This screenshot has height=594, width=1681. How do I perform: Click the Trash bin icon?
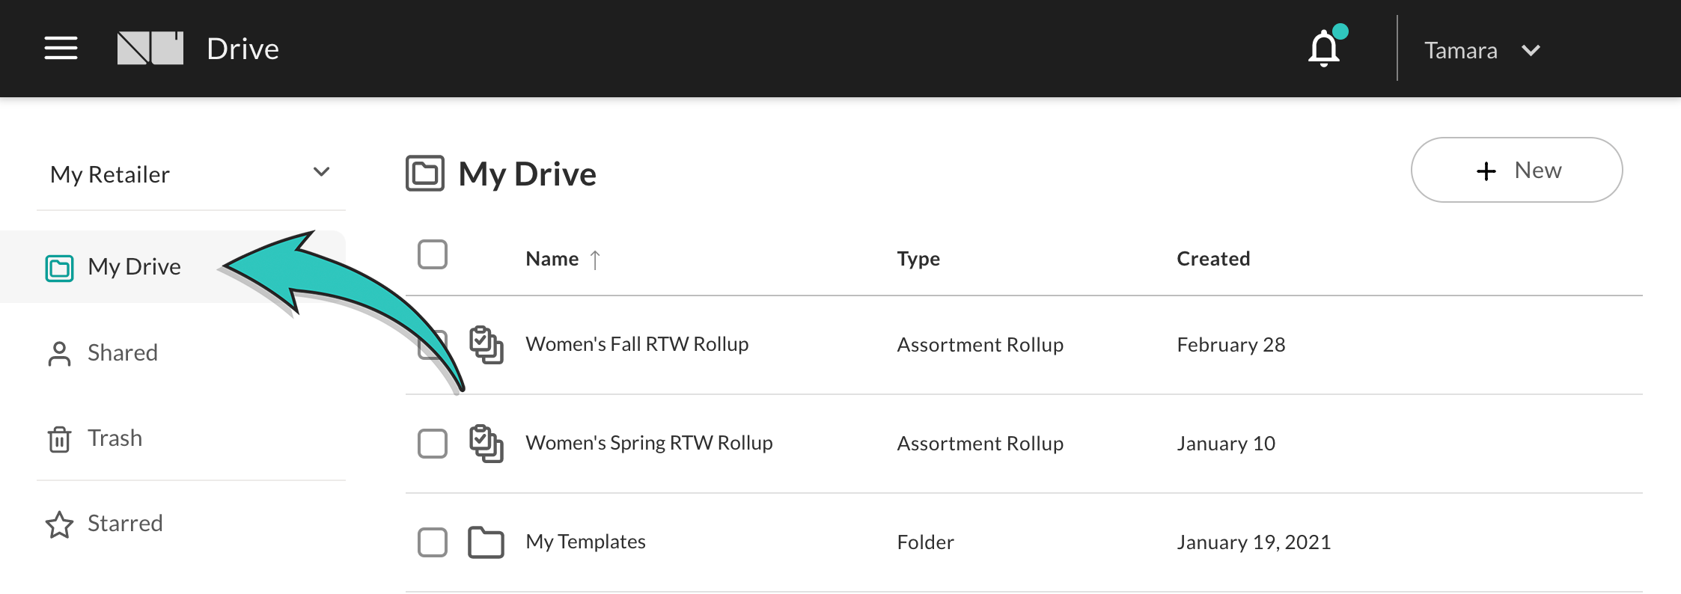click(x=59, y=439)
